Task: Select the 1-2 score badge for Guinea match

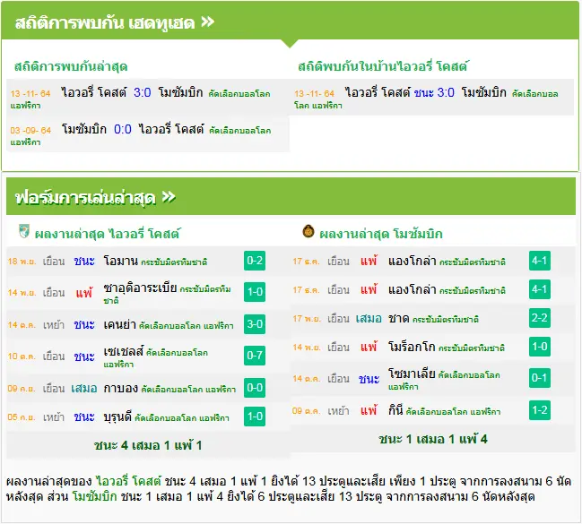Action: [539, 410]
